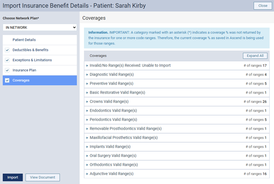Uncheck the Exceptions & Limitations checkbox
The height and width of the screenshot is (184, 274).
(7, 60)
